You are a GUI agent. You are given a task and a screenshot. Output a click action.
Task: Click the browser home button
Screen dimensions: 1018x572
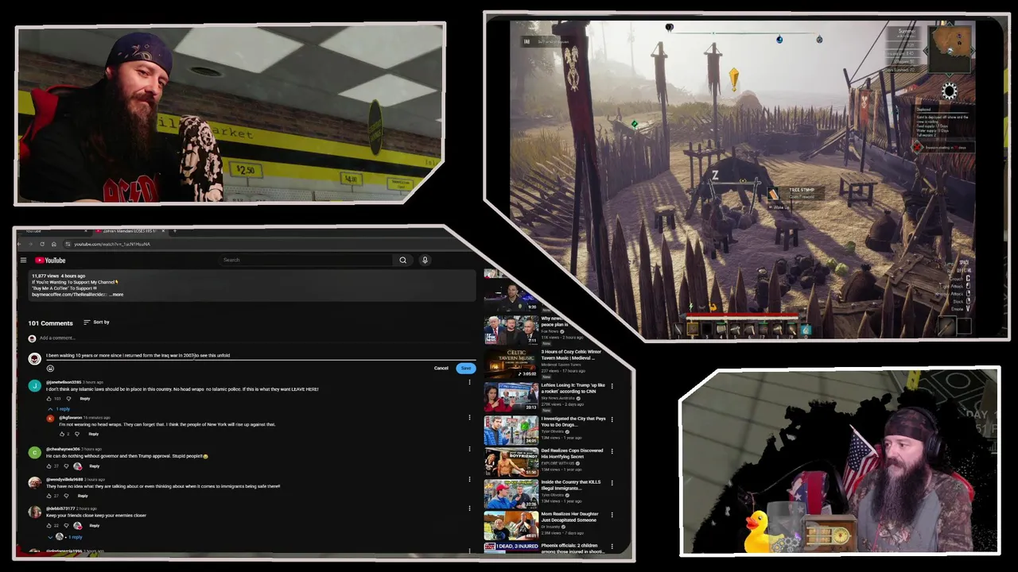coord(54,244)
